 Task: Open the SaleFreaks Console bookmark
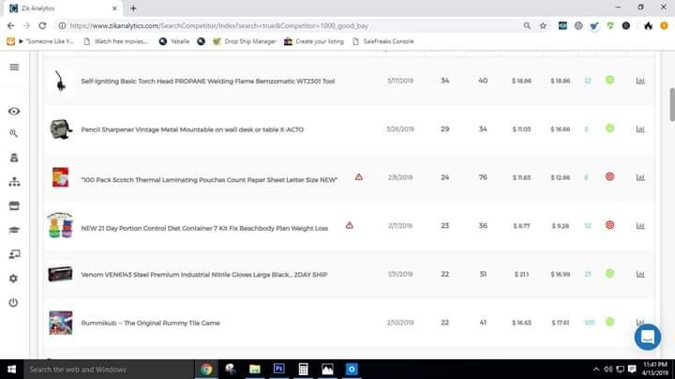[388, 41]
